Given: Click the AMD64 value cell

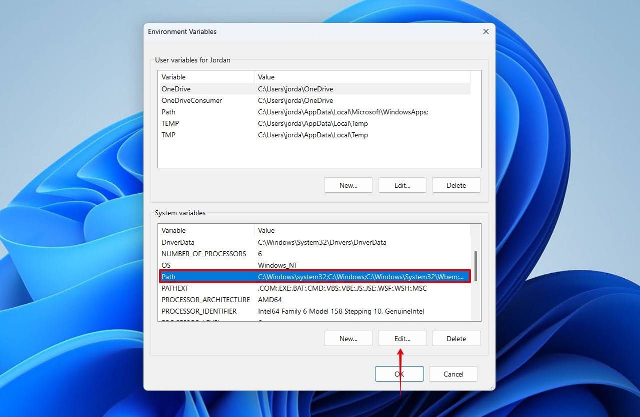Looking at the screenshot, I should point(270,300).
